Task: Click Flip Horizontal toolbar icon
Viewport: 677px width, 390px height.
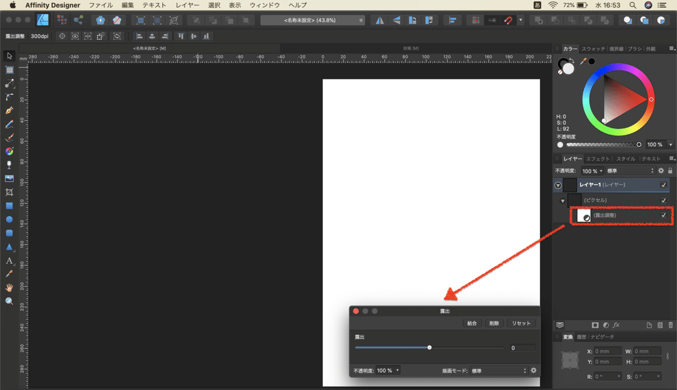Action: tap(380, 20)
